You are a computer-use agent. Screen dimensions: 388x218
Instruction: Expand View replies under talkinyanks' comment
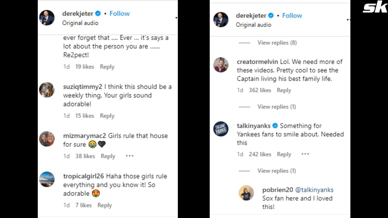point(277,171)
